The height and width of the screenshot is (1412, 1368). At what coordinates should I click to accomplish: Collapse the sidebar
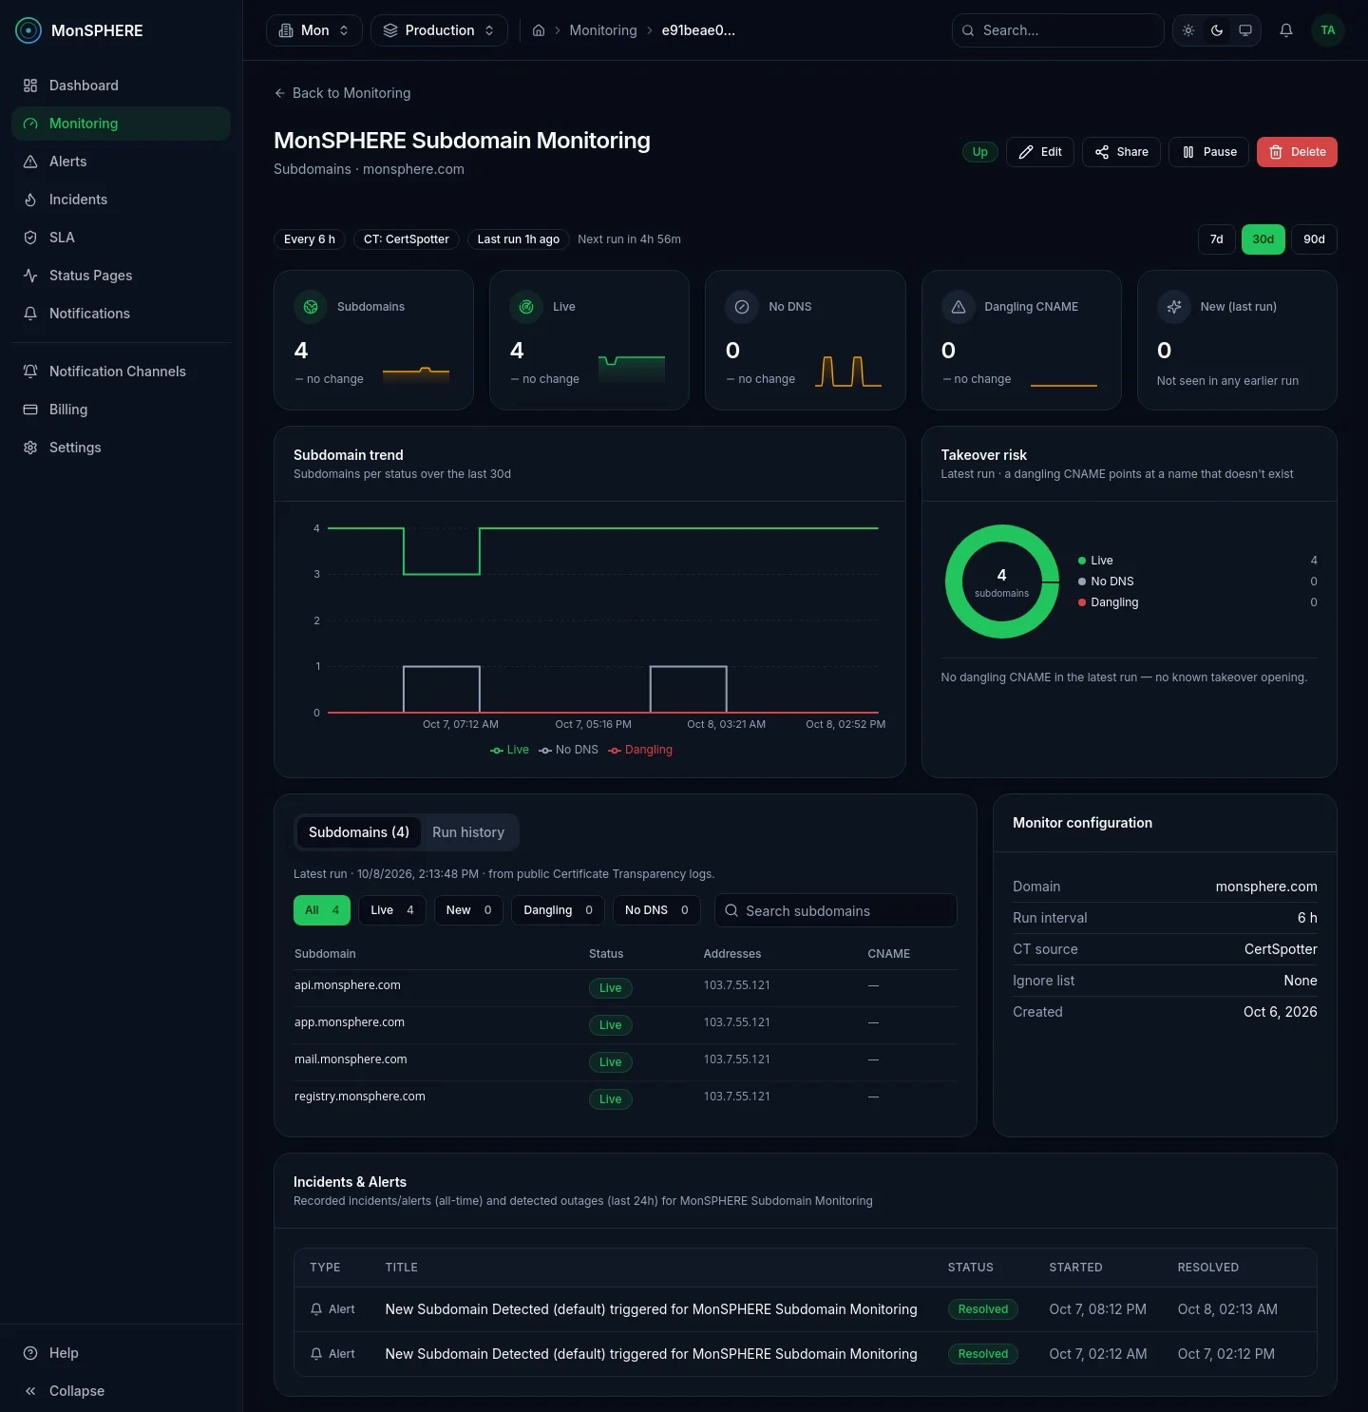coord(121,1391)
